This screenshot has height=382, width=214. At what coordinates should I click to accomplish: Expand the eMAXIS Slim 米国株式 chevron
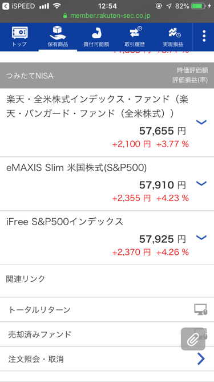coord(201,183)
